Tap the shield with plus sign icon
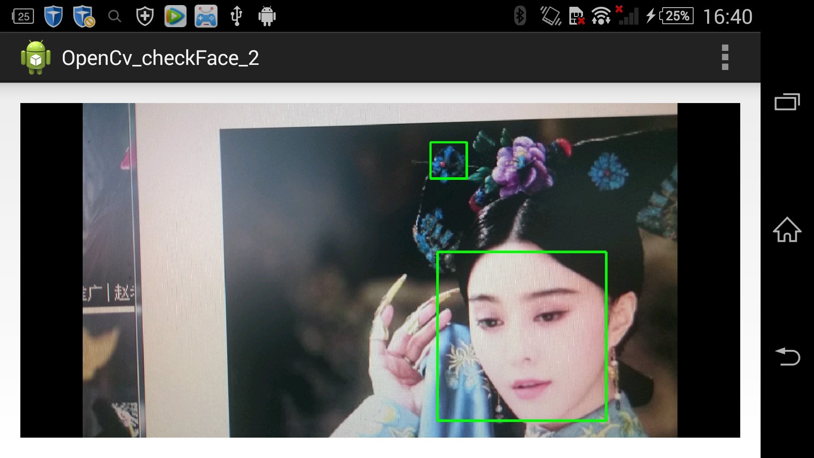The image size is (814, 458). click(145, 17)
